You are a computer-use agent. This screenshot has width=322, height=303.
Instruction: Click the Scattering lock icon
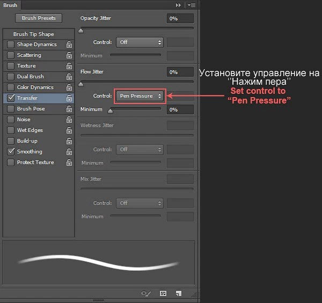(69, 55)
